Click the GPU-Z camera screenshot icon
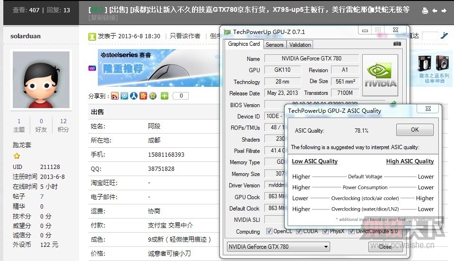This screenshot has height=261, width=454. [397, 43]
